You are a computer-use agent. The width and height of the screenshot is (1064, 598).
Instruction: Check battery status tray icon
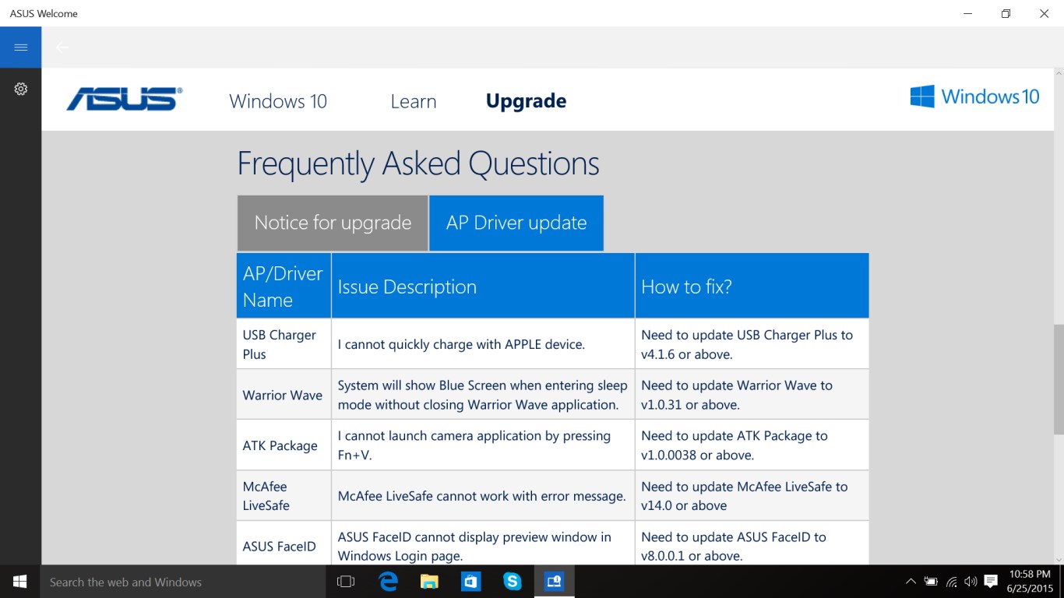point(931,582)
